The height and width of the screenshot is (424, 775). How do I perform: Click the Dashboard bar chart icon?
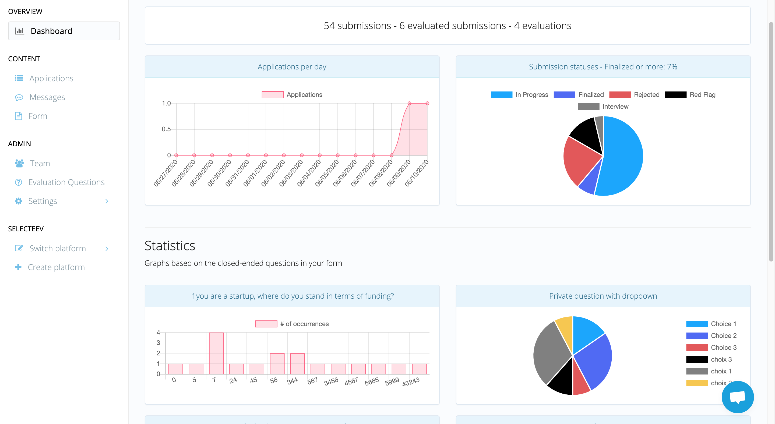coord(20,31)
